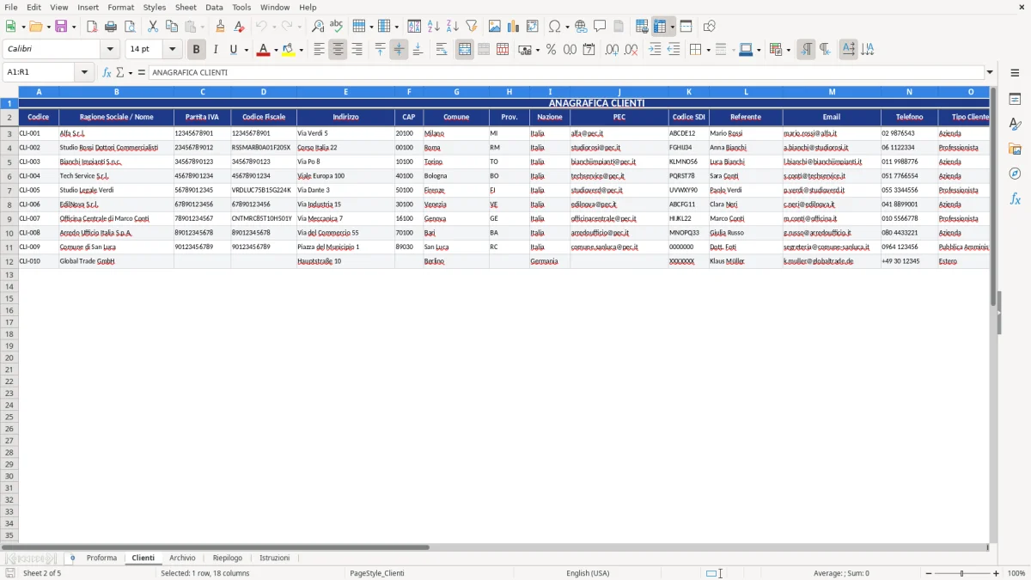Open the Font Color dropdown arrow
Image resolution: width=1031 pixels, height=580 pixels.
click(x=276, y=50)
